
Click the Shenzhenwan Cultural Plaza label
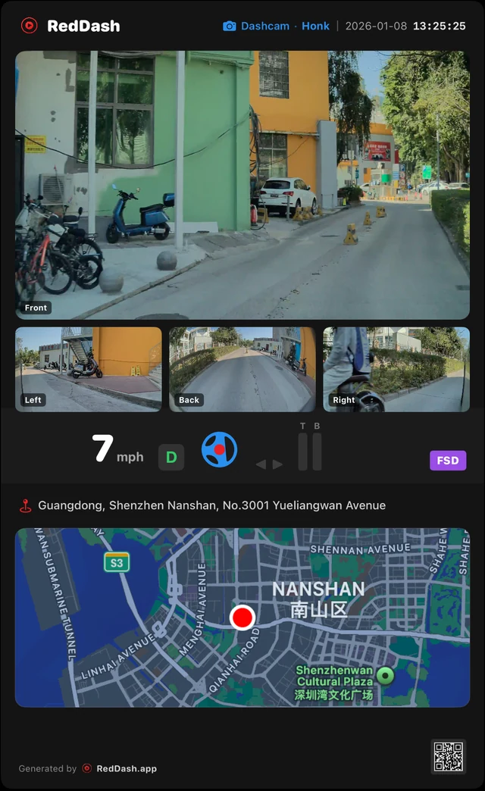[x=334, y=682]
